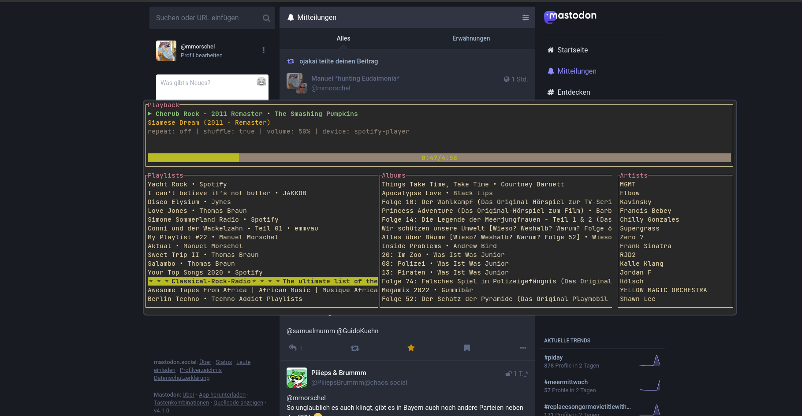Image resolution: width=802 pixels, height=416 pixels.
Task: Click the search magnifier icon
Action: coord(266,18)
